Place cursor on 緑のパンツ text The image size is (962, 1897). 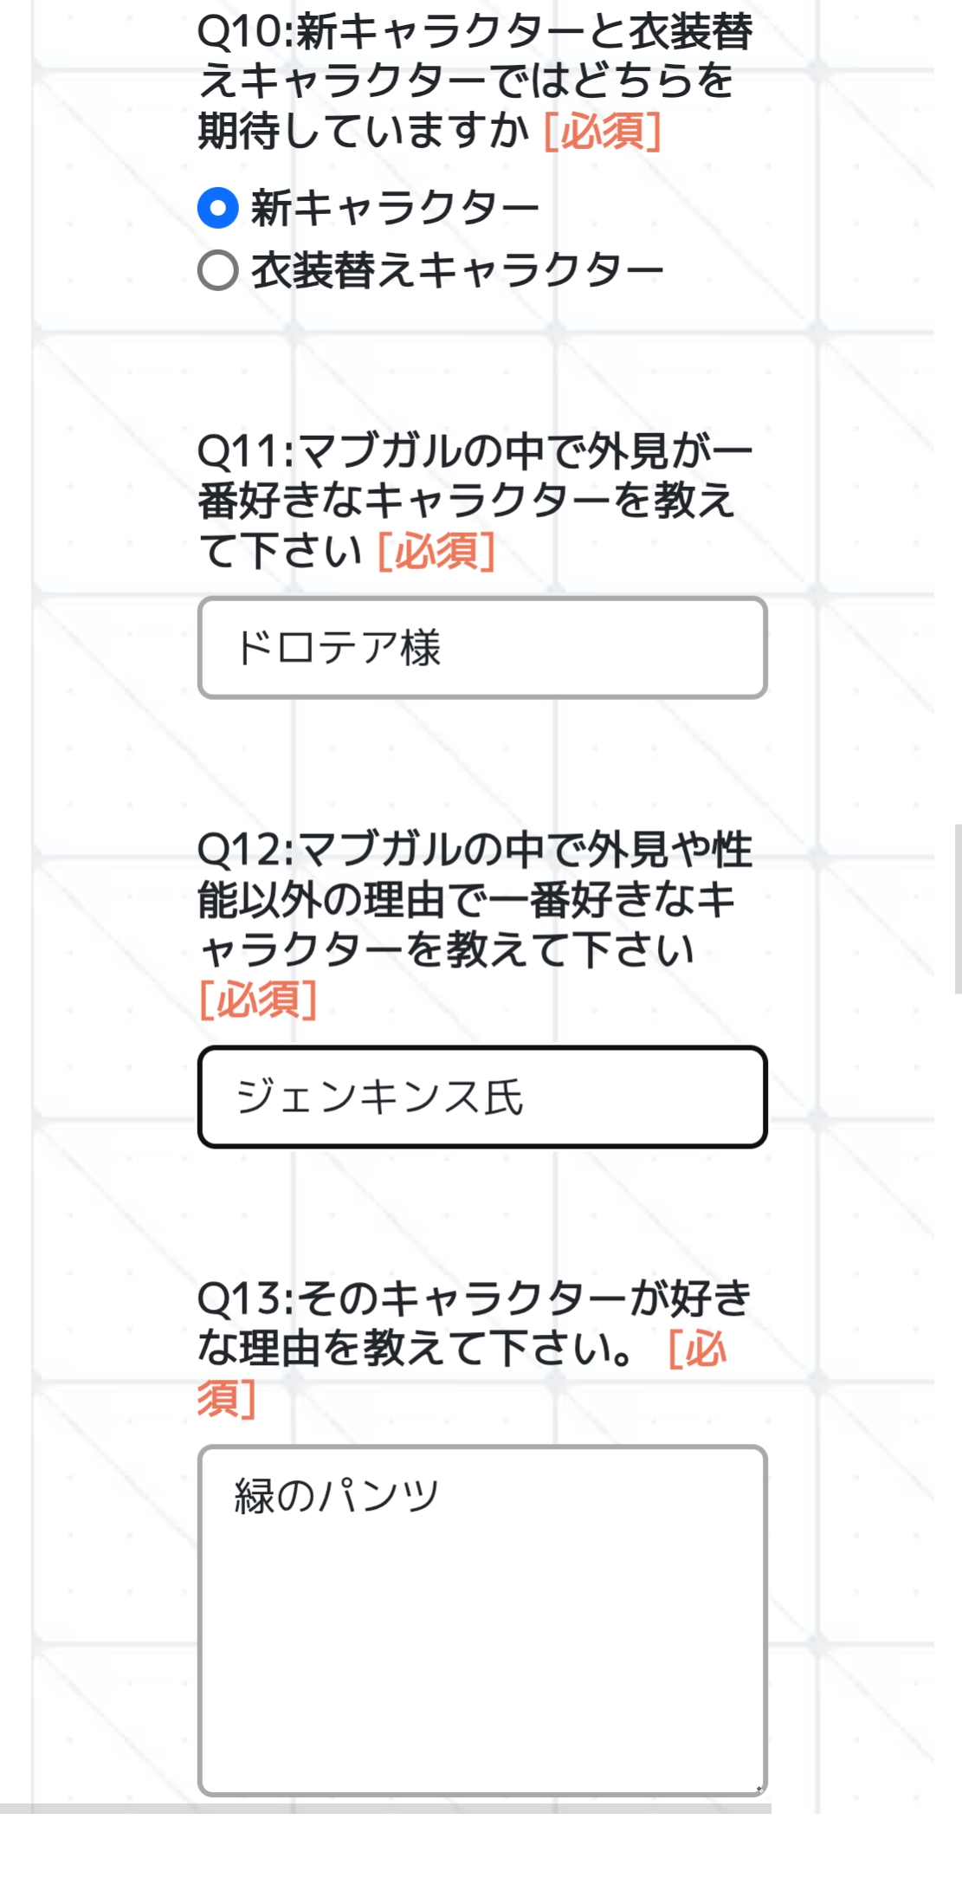pyautogui.click(x=337, y=1495)
